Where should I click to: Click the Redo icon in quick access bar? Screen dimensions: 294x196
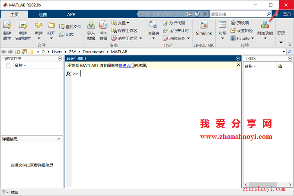click(181, 14)
